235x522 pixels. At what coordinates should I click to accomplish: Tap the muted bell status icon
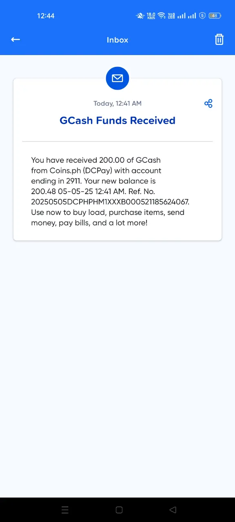tap(141, 16)
